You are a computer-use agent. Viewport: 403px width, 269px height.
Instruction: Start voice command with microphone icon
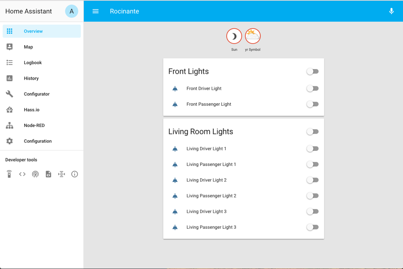tap(391, 11)
